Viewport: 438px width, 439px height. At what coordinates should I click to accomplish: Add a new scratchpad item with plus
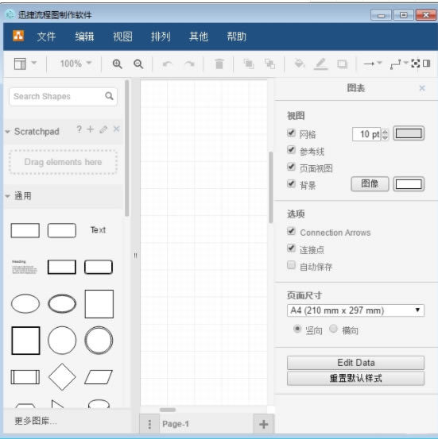click(91, 129)
